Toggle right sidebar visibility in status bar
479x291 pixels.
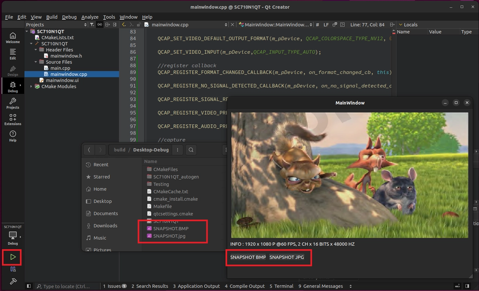(467, 286)
